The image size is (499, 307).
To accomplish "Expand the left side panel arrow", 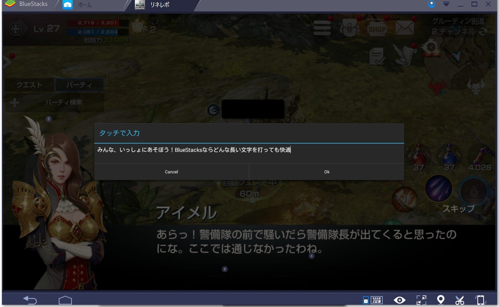I will point(7,62).
